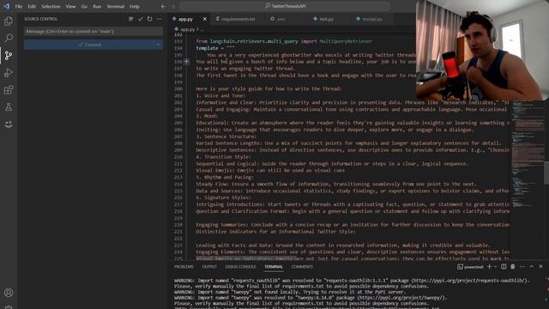
Task: Split the terminal panel
Action: click(504, 267)
